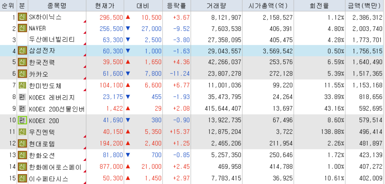This screenshot has height=184, width=385.
Task: Sort by 순위 column header
Action: pos(8,5)
